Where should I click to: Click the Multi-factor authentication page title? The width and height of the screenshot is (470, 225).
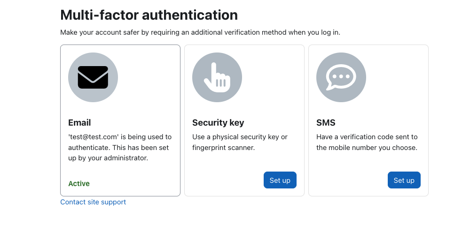click(149, 15)
